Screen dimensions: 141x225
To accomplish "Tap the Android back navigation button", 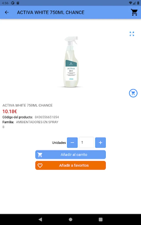I will click(40, 219).
